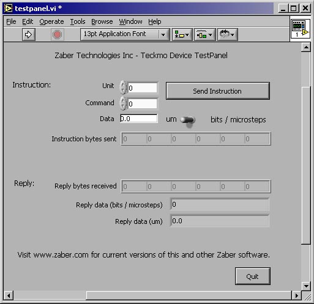Open the File menu
314x304 pixels.
point(11,21)
